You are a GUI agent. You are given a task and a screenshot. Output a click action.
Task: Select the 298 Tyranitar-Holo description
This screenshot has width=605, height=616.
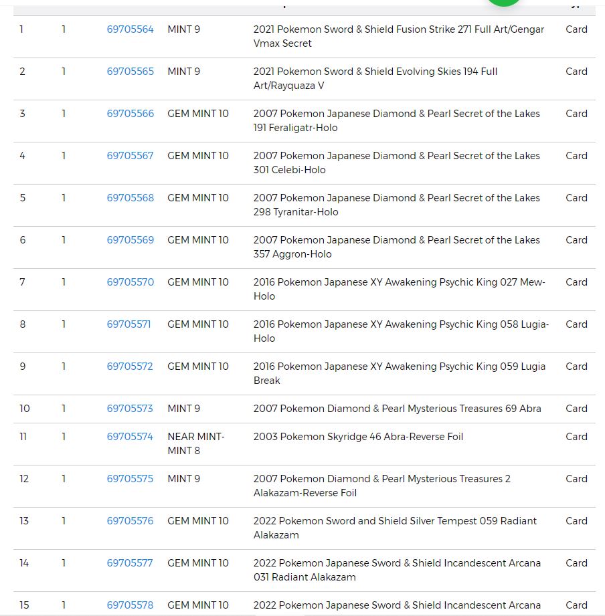pos(397,205)
